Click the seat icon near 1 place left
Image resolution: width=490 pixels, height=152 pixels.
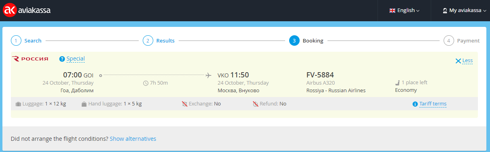click(x=397, y=83)
